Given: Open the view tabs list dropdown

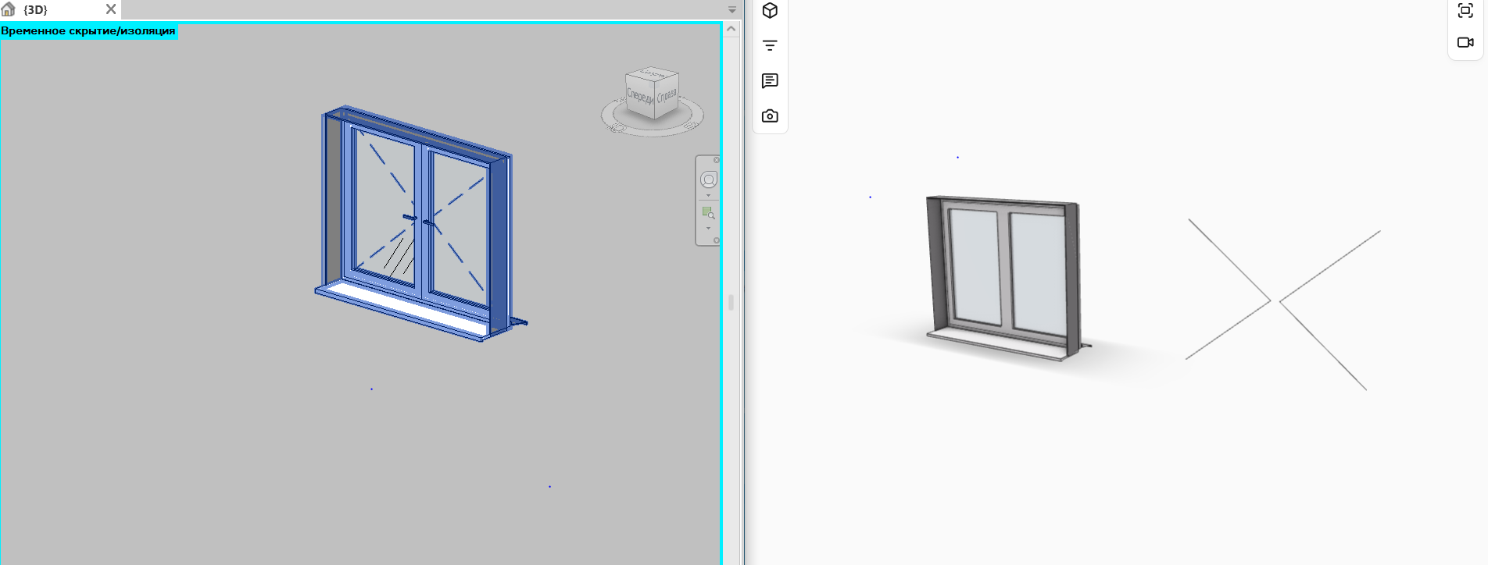Looking at the screenshot, I should pyautogui.click(x=732, y=10).
